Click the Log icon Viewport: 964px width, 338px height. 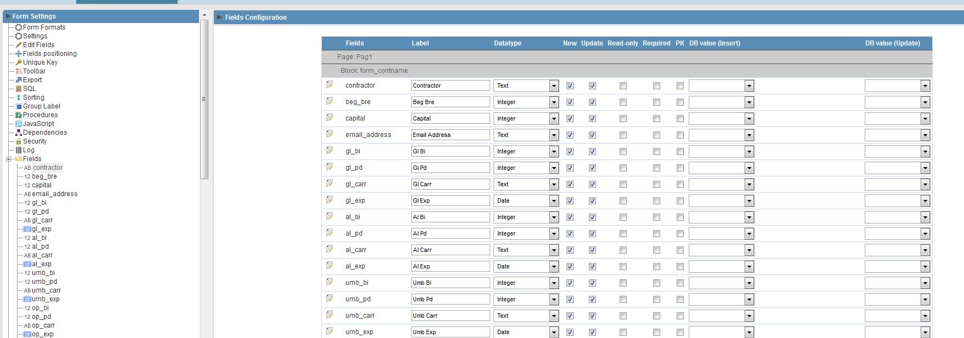tap(19, 150)
